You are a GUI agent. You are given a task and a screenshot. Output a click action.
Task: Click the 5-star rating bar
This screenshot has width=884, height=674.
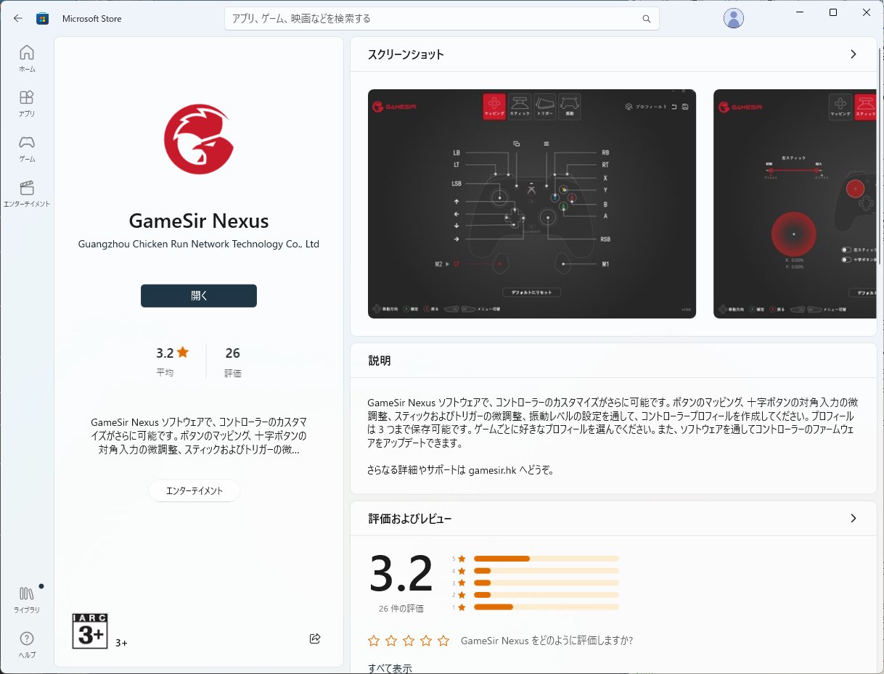547,559
